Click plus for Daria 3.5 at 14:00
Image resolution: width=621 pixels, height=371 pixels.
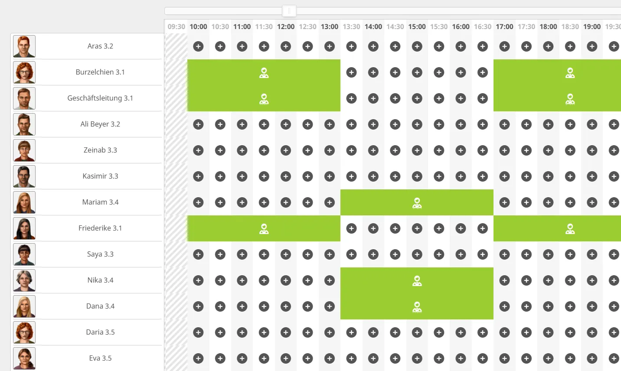tap(373, 332)
